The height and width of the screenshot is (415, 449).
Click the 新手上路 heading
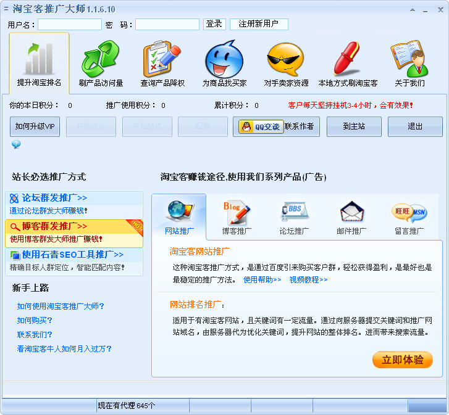(x=30, y=288)
